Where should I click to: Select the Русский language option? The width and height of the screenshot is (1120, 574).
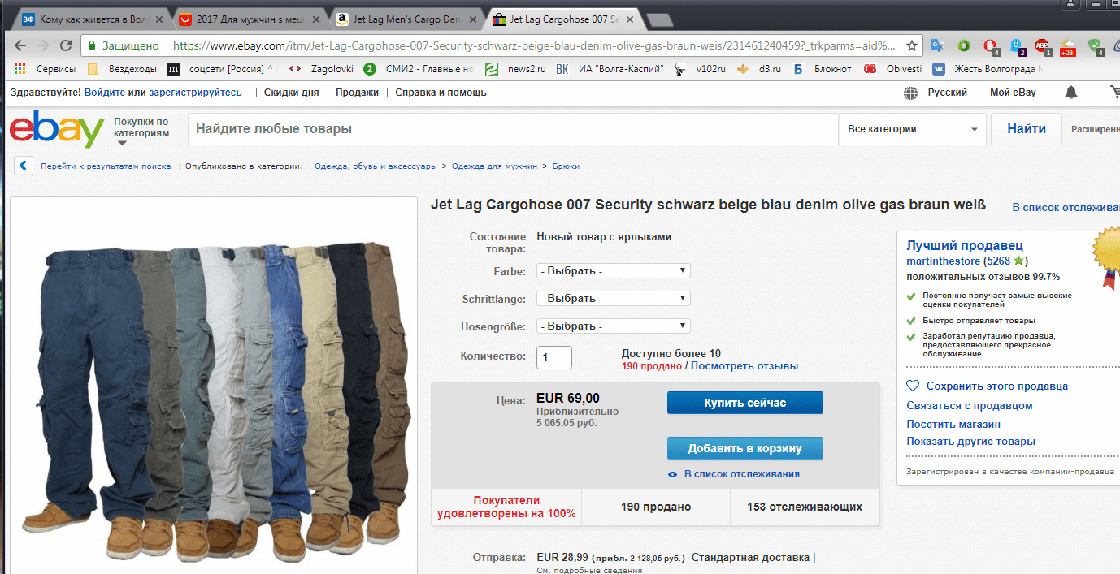(948, 93)
